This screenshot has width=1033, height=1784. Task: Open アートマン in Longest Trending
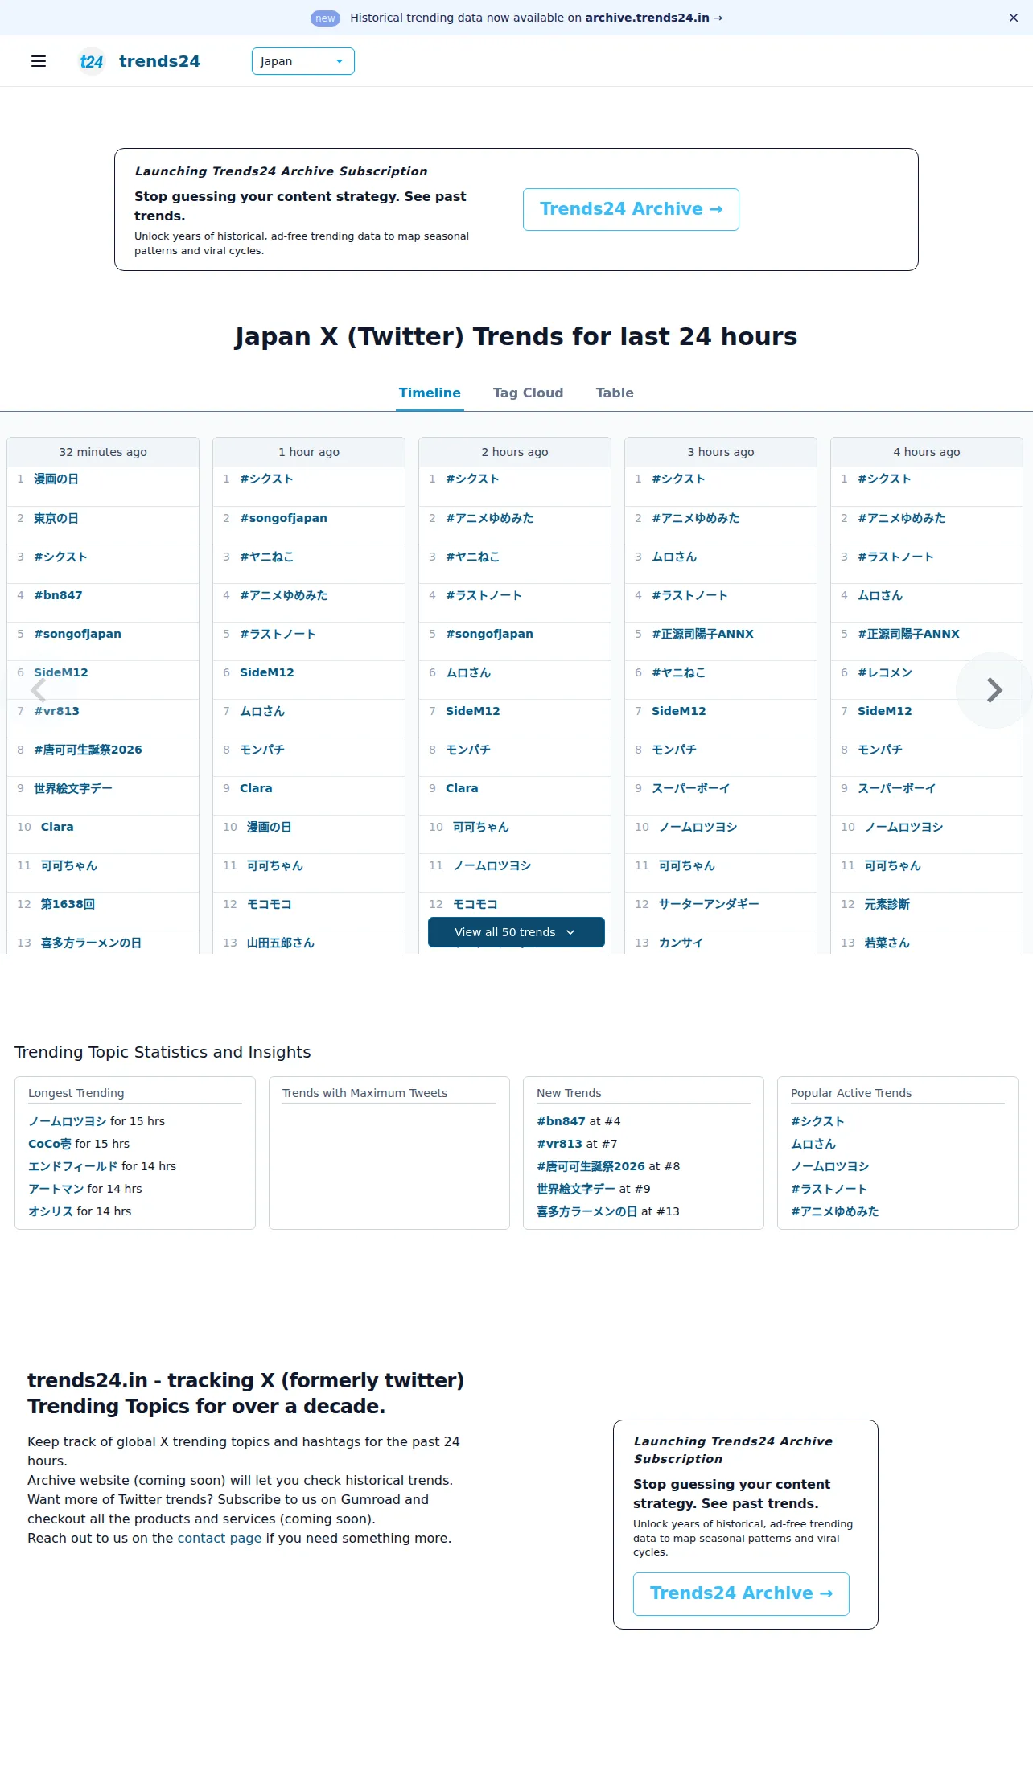56,1189
